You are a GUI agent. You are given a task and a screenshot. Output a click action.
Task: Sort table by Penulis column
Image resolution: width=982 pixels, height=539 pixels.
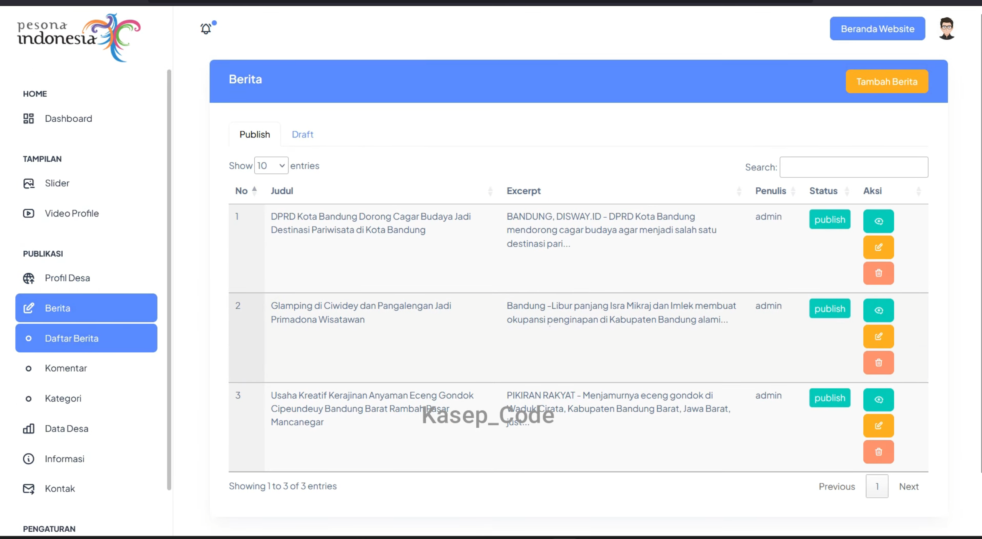(x=776, y=191)
